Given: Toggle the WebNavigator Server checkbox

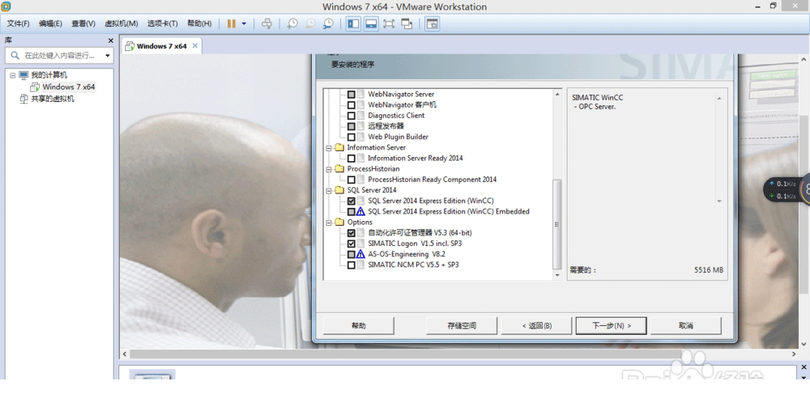Looking at the screenshot, I should click(x=352, y=95).
